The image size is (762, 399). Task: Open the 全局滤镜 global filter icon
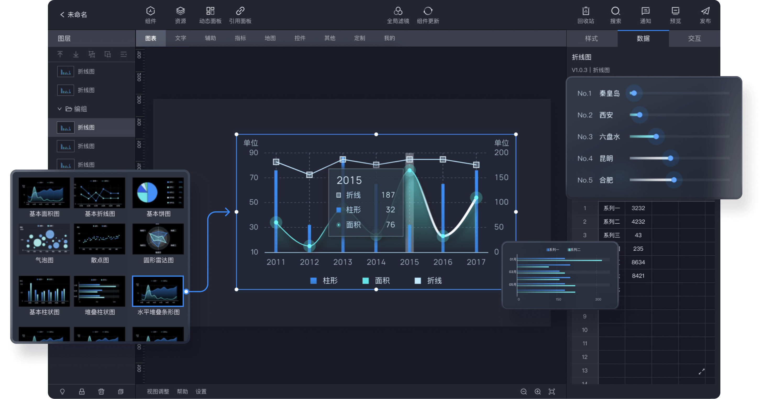398,12
